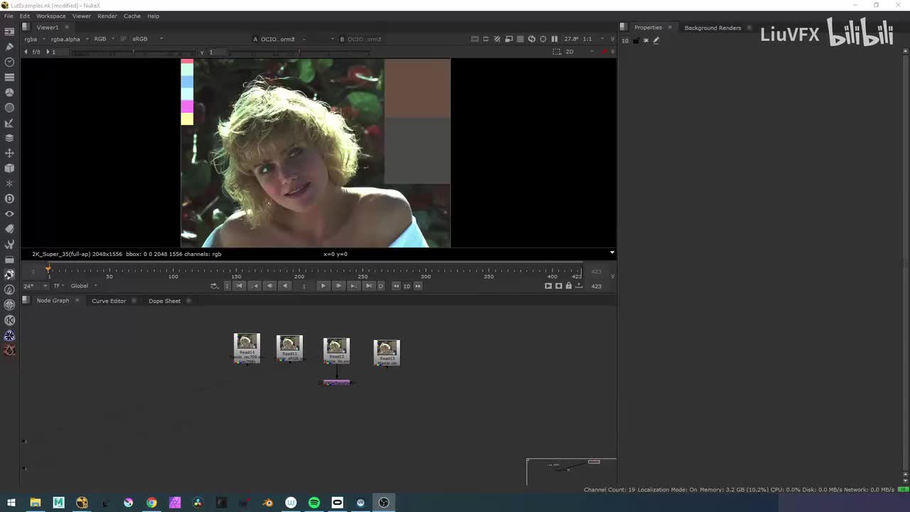910x512 pixels.
Task: Open the RGB display channel dropdown
Action: pyautogui.click(x=104, y=39)
